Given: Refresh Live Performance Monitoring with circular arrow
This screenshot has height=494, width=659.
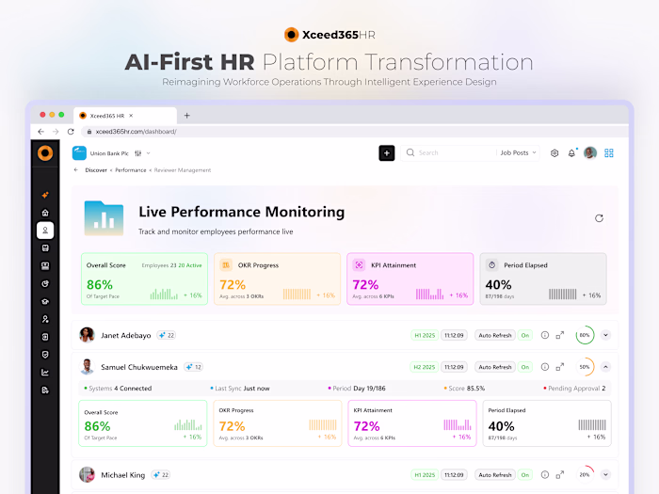Looking at the screenshot, I should [x=599, y=218].
